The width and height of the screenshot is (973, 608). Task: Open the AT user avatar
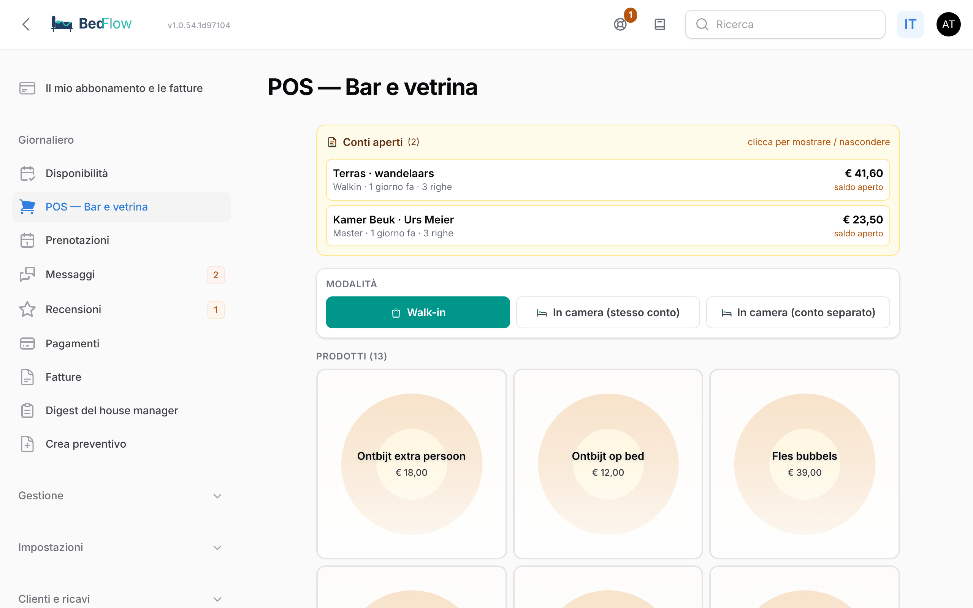tap(948, 25)
